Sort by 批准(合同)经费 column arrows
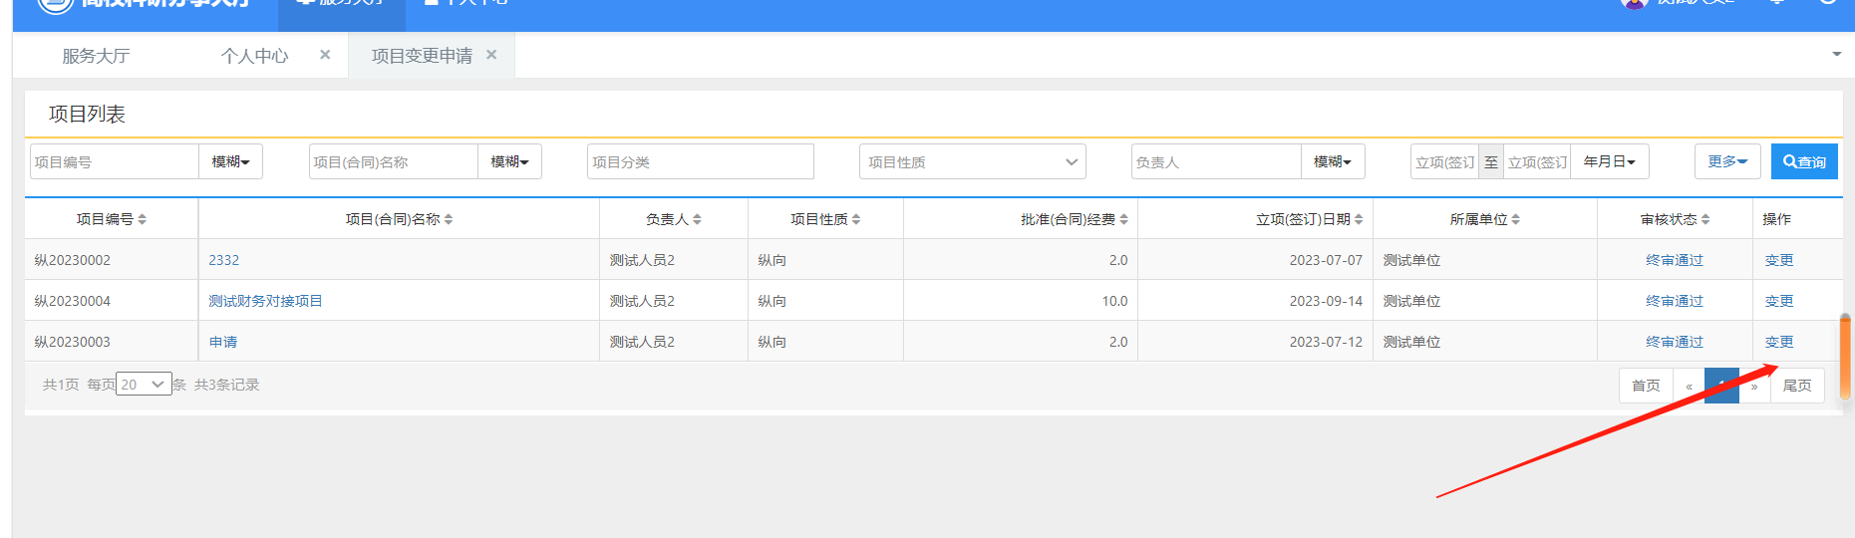The width and height of the screenshot is (1855, 538). click(x=1123, y=219)
